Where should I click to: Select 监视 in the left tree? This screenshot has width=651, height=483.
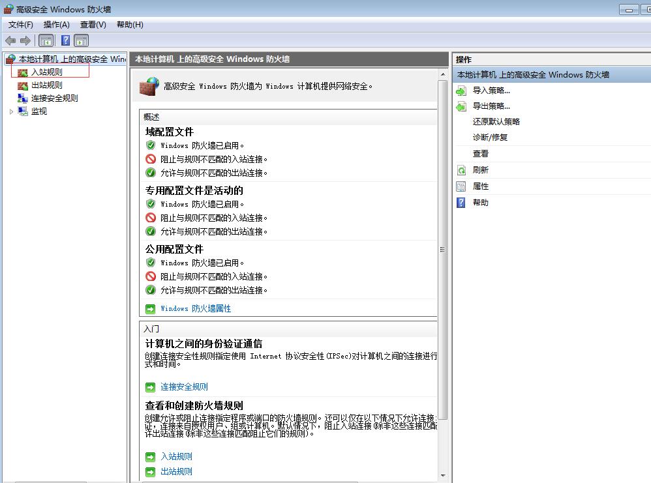click(39, 111)
